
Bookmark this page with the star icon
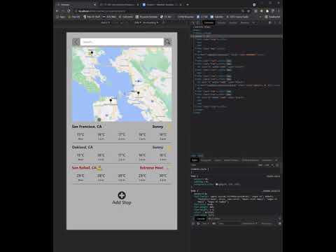pyautogui.click(x=248, y=11)
